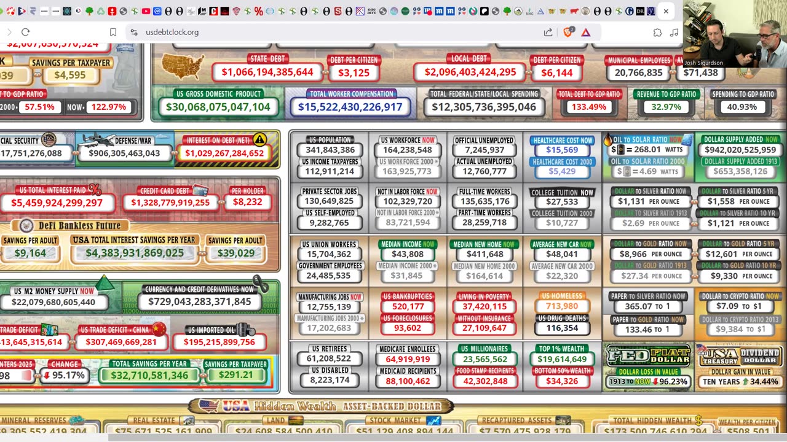Click the orange US map icon
This screenshot has width=787, height=442.
[x=183, y=66]
